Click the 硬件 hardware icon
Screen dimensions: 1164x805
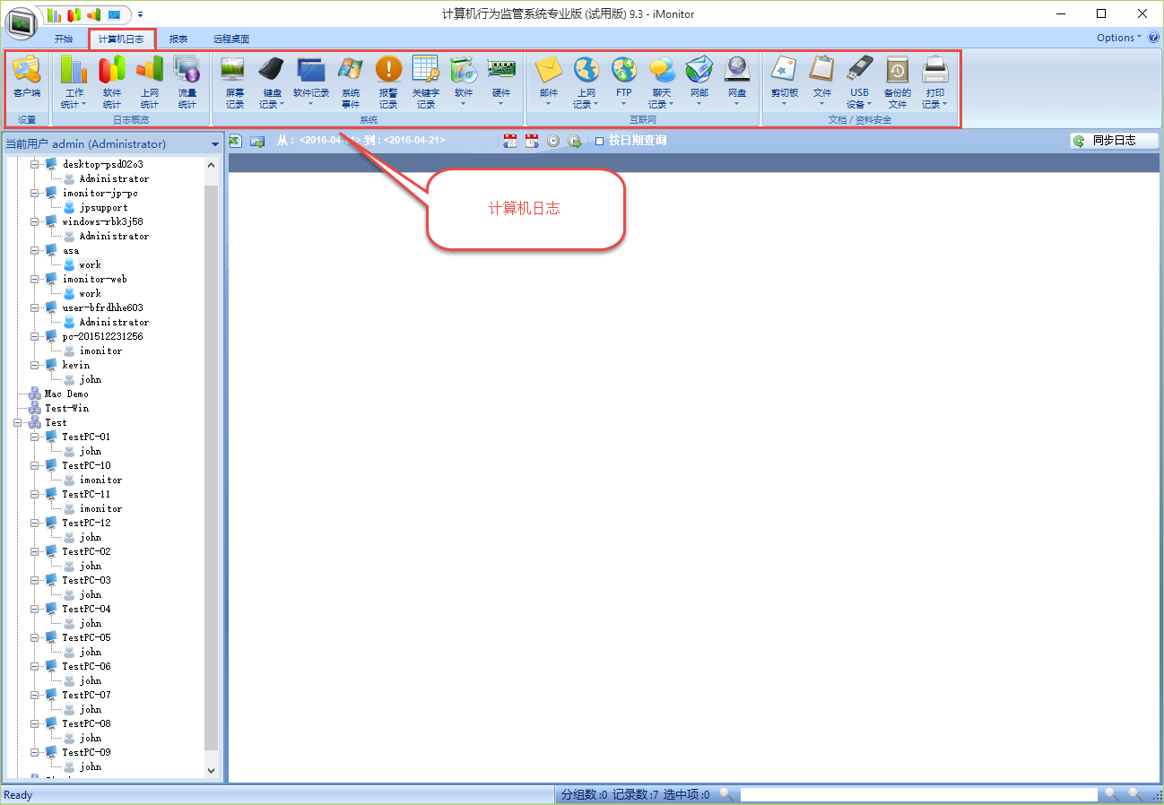pyautogui.click(x=501, y=82)
